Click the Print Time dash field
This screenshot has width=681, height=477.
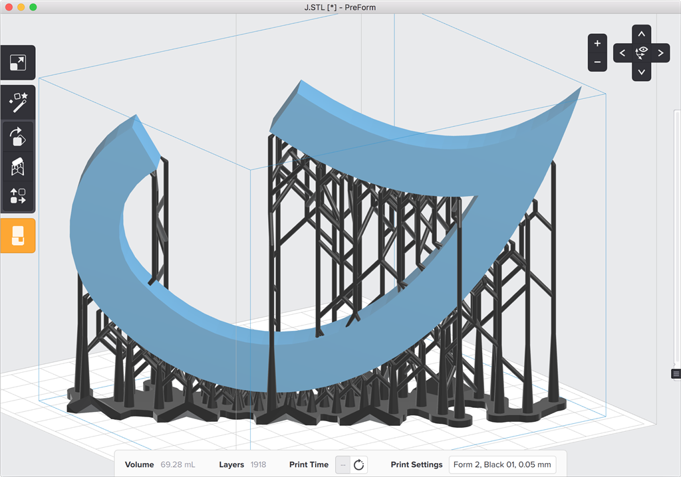342,464
